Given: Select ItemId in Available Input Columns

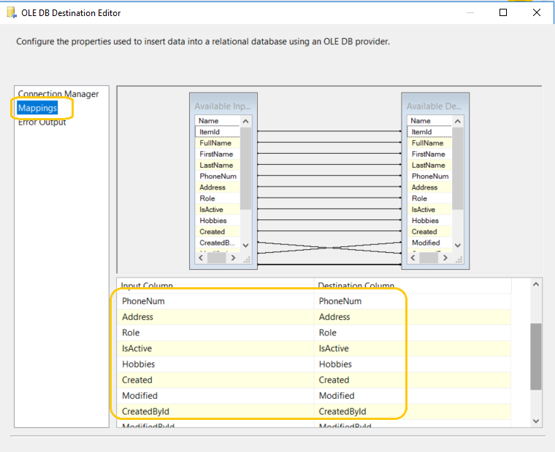Looking at the screenshot, I should coord(218,132).
